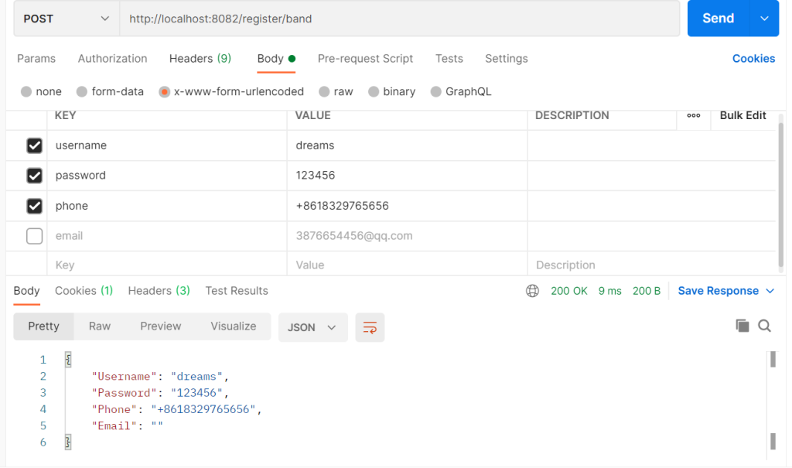
Task: Click the globe network icon
Action: [532, 291]
